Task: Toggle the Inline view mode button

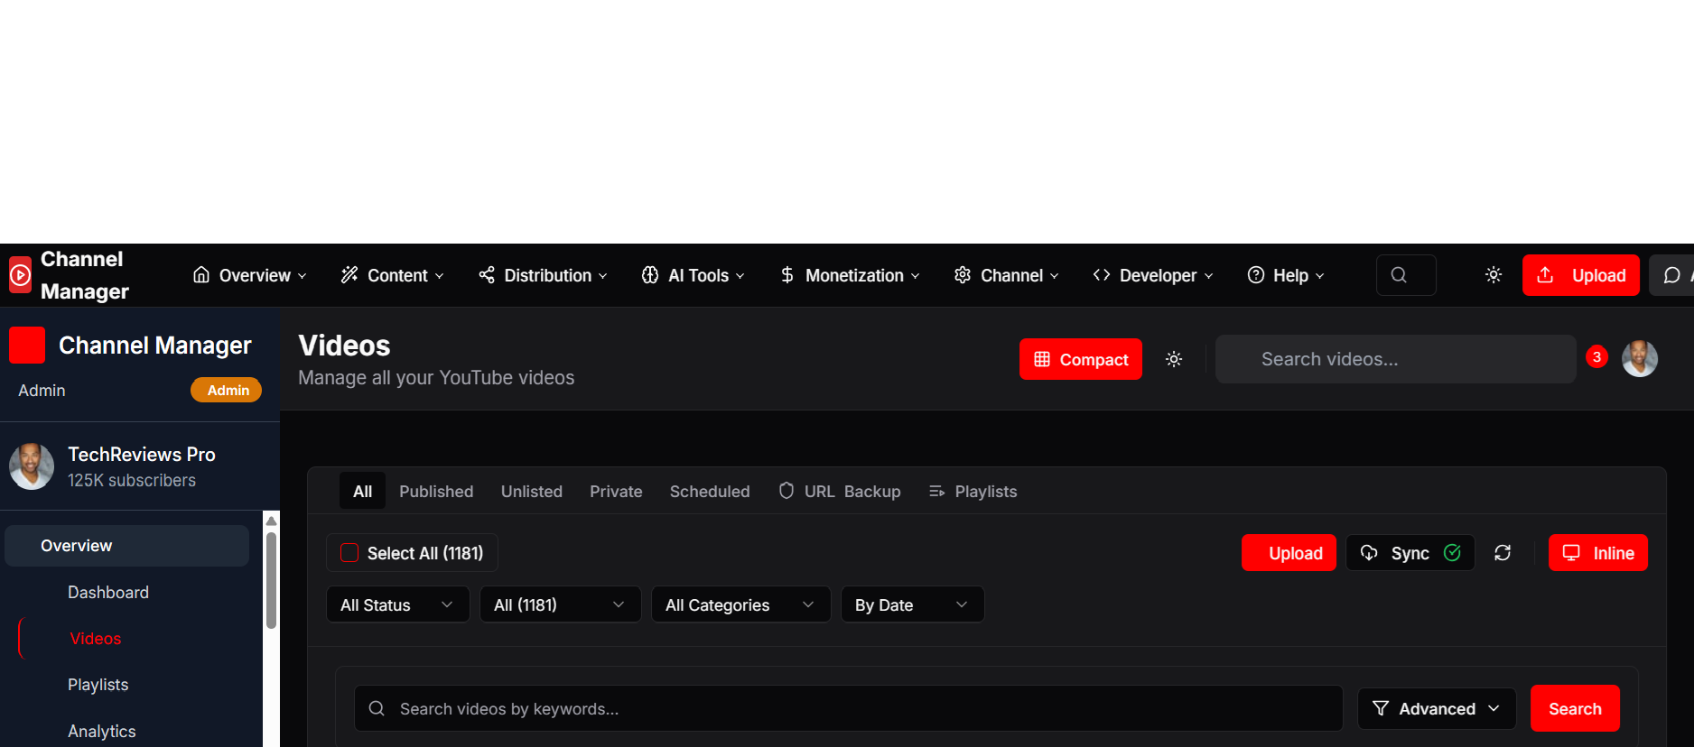Action: 1597,553
